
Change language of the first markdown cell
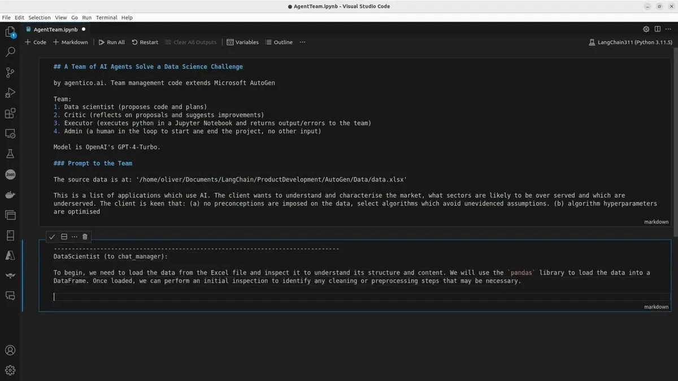(656, 222)
